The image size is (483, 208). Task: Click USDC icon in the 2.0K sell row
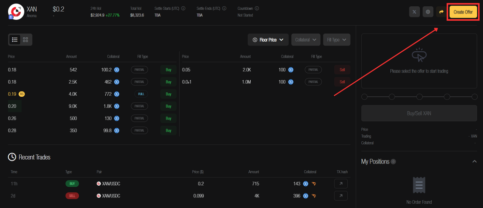(x=291, y=70)
